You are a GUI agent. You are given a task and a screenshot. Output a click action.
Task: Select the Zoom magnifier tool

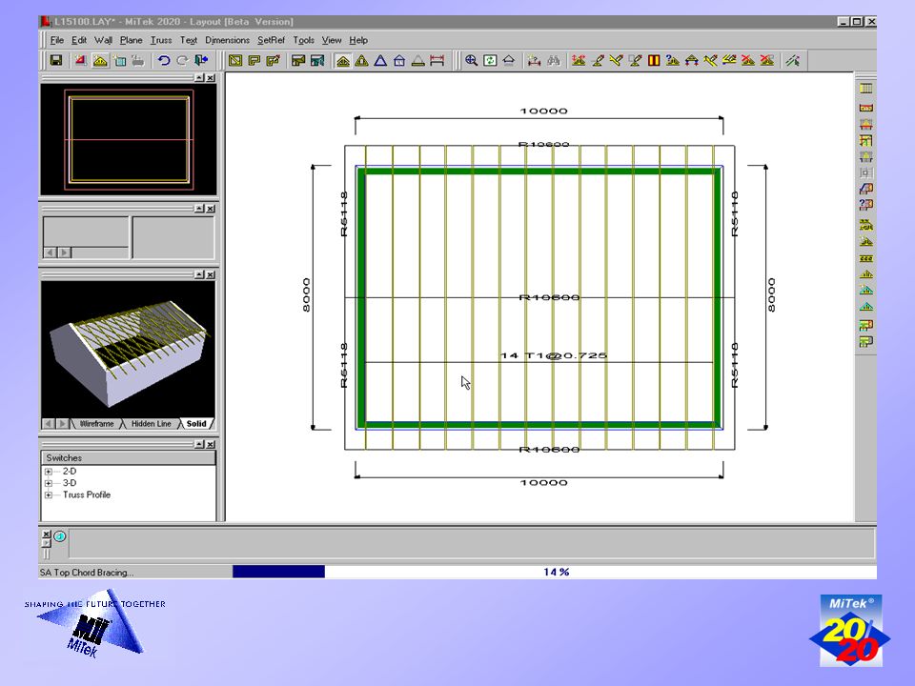coord(472,61)
